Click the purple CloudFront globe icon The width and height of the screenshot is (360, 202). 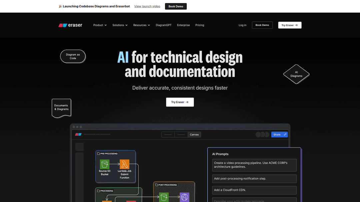point(184,197)
